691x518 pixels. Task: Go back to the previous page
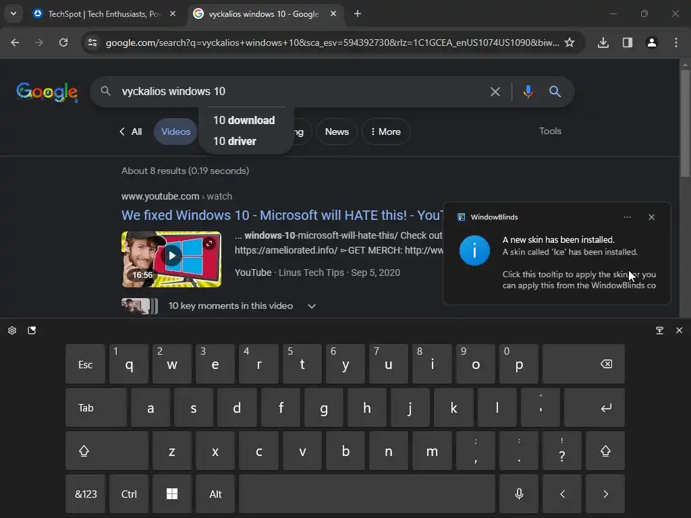click(15, 42)
